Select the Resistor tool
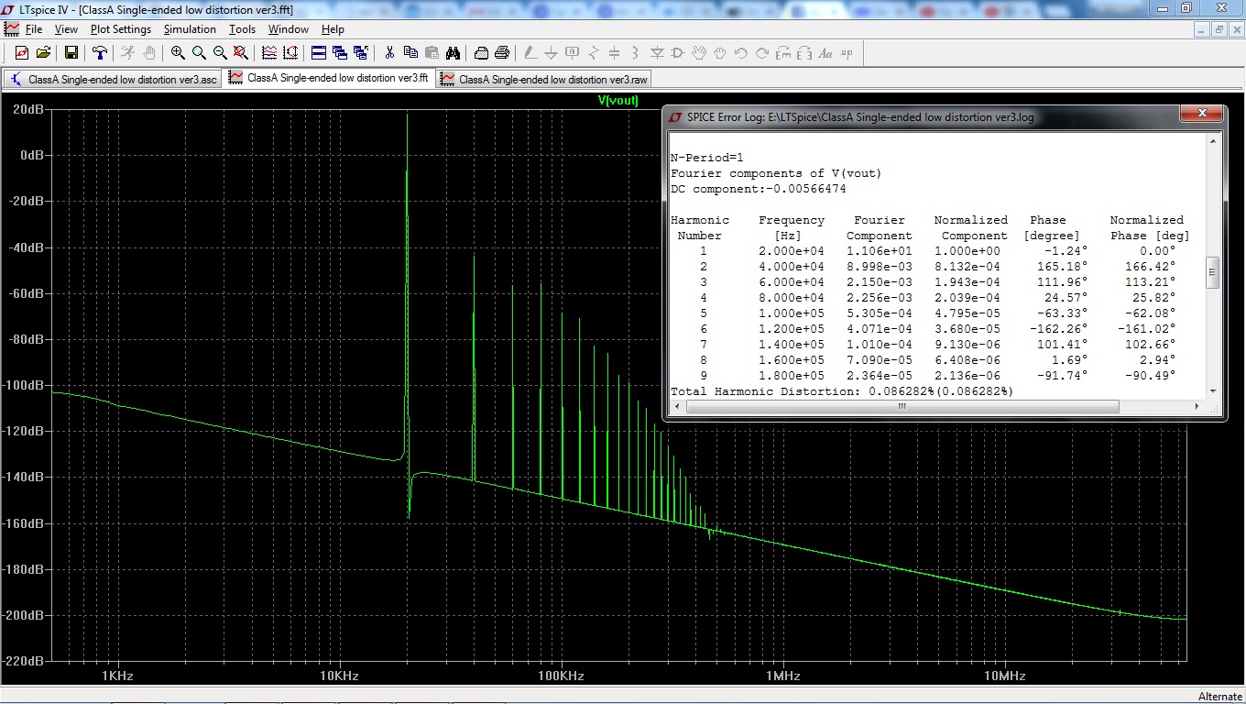 coord(594,52)
